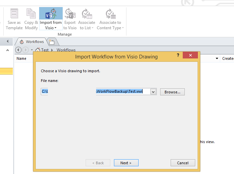The image size is (234, 174).
Task: Collapse the navigation pane chevron
Action: pyautogui.click(x=8, y=41)
